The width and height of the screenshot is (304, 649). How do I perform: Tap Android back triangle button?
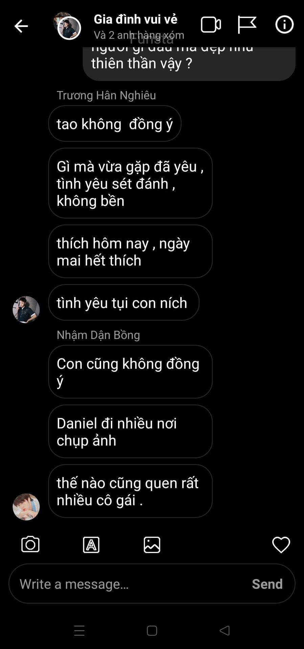(225, 630)
